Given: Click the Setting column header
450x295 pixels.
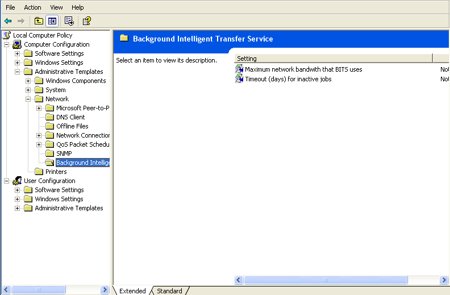Looking at the screenshot, I should (332, 59).
